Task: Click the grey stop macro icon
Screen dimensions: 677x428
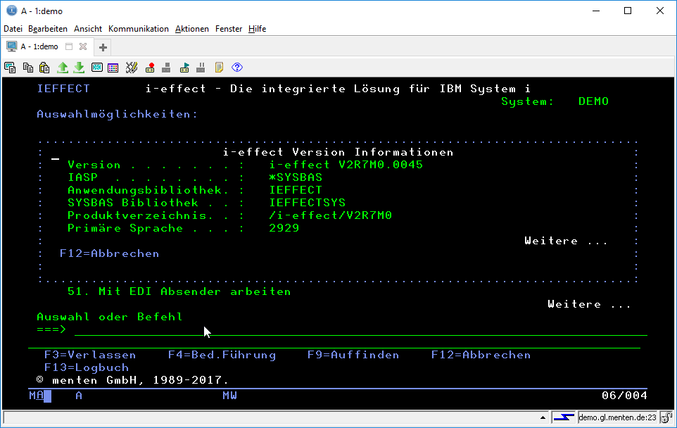Action: coord(166,68)
